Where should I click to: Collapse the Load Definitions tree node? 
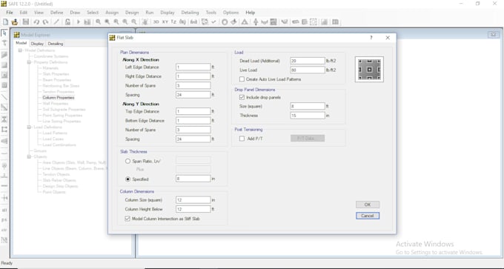pyautogui.click(x=29, y=127)
